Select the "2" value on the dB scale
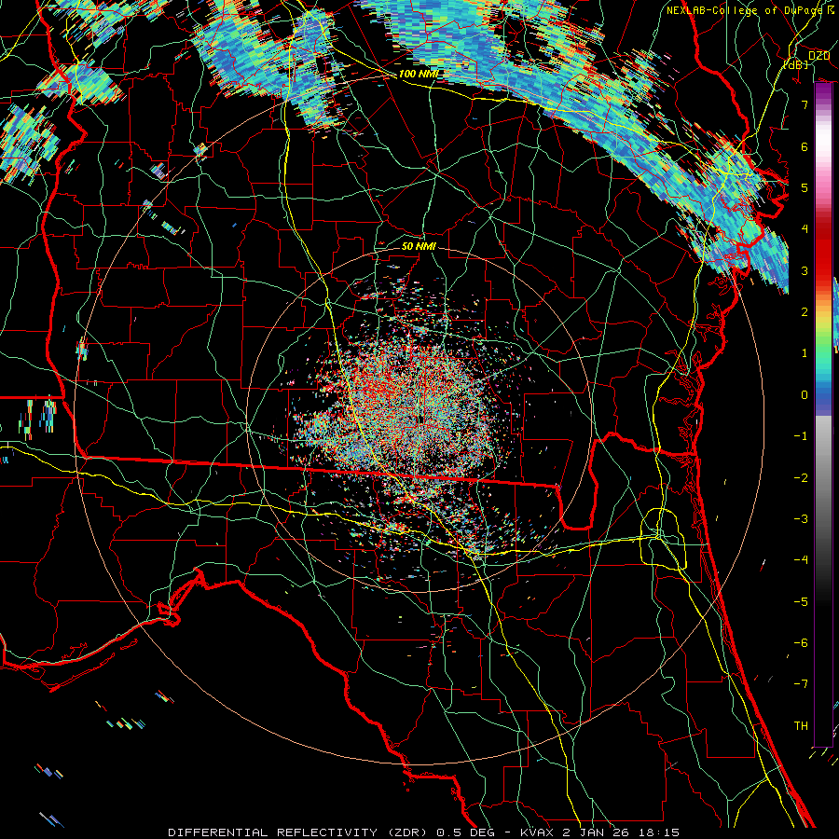Screen dimensions: 839x839 805,312
